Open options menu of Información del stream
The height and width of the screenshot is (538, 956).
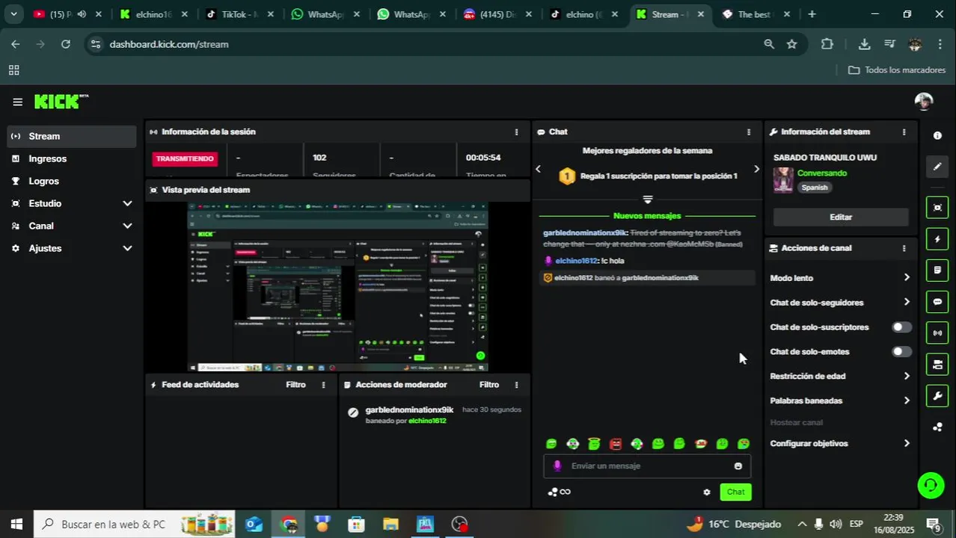904,132
